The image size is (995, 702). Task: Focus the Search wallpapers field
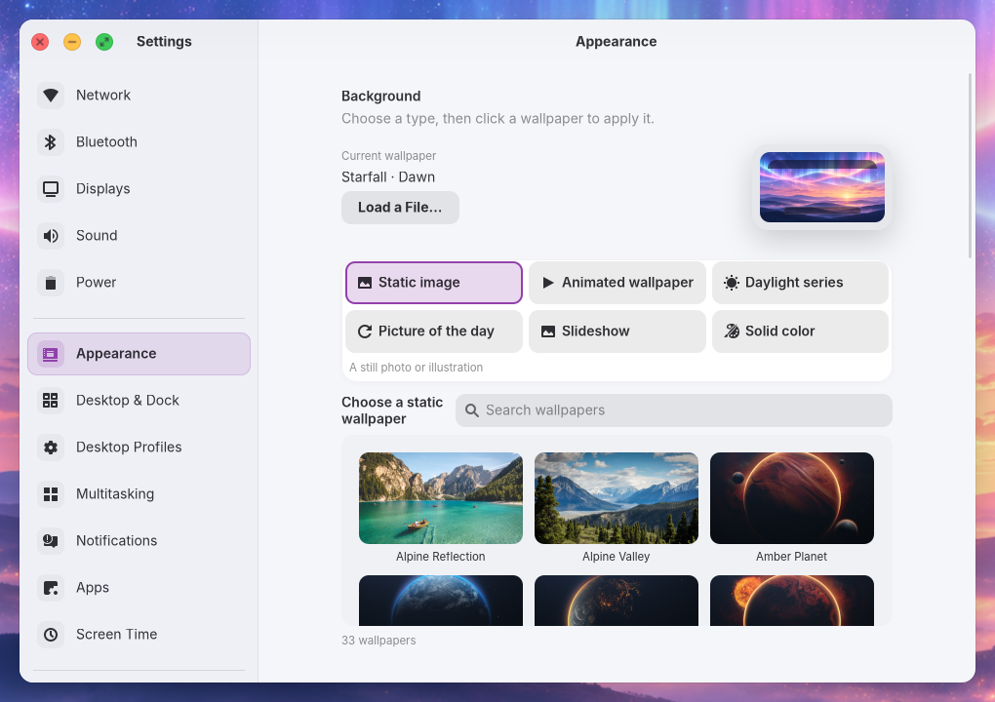[x=674, y=410]
